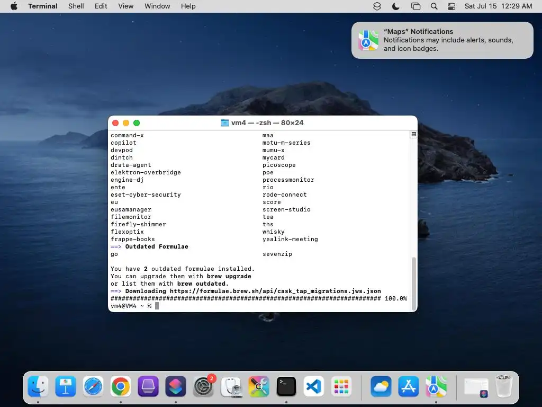Open Disk Utility from dock
The height and width of the screenshot is (407, 542).
tap(231, 386)
